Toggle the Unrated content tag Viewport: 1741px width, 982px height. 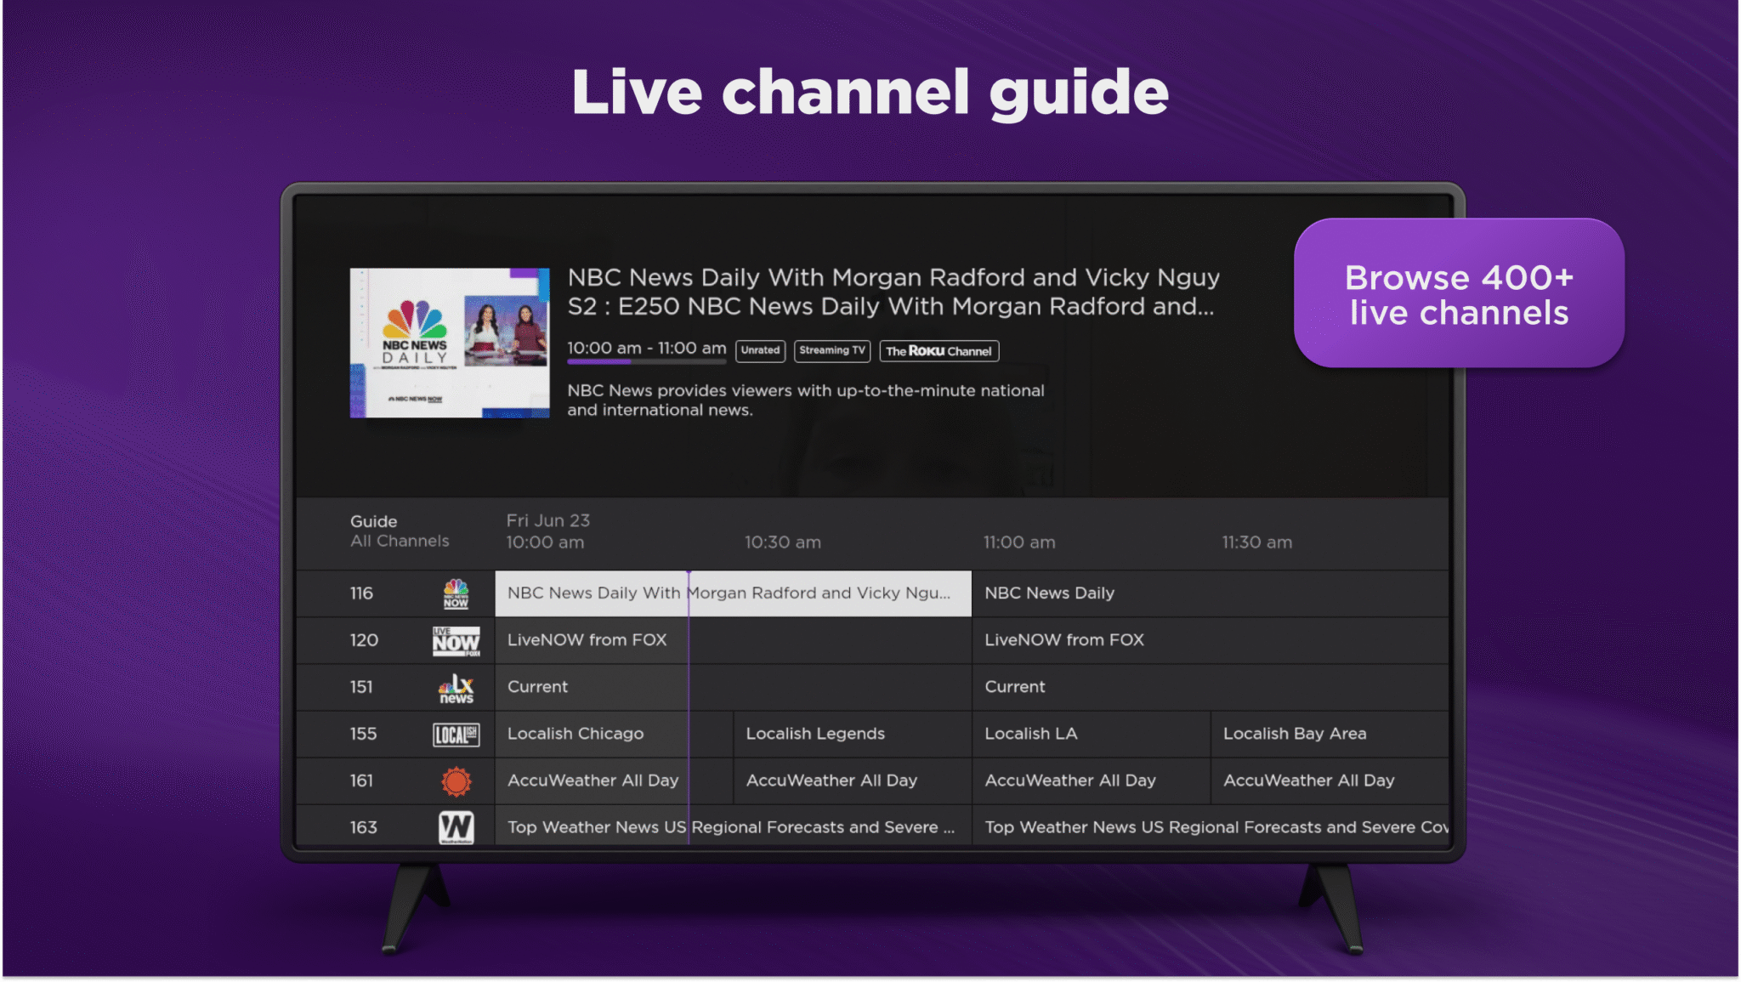click(x=760, y=350)
